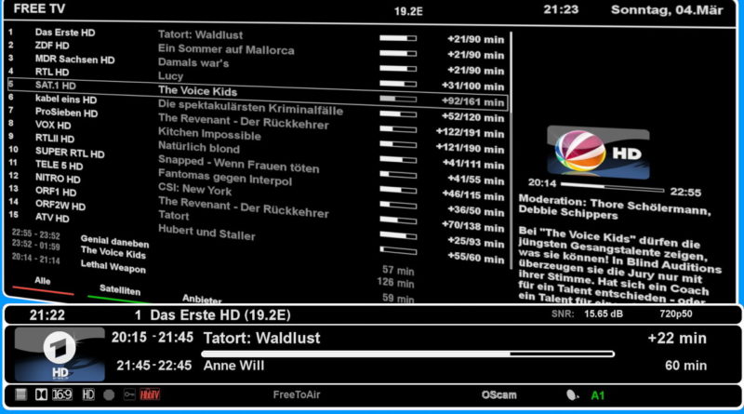Click the Tatort: Waldlust progress bar in the infobar

pos(407,354)
